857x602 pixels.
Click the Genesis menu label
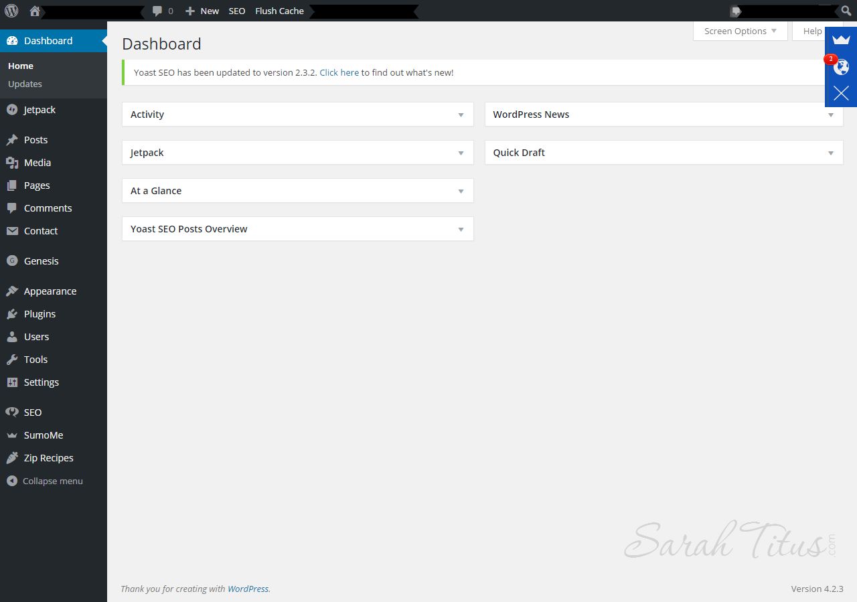pyautogui.click(x=42, y=261)
